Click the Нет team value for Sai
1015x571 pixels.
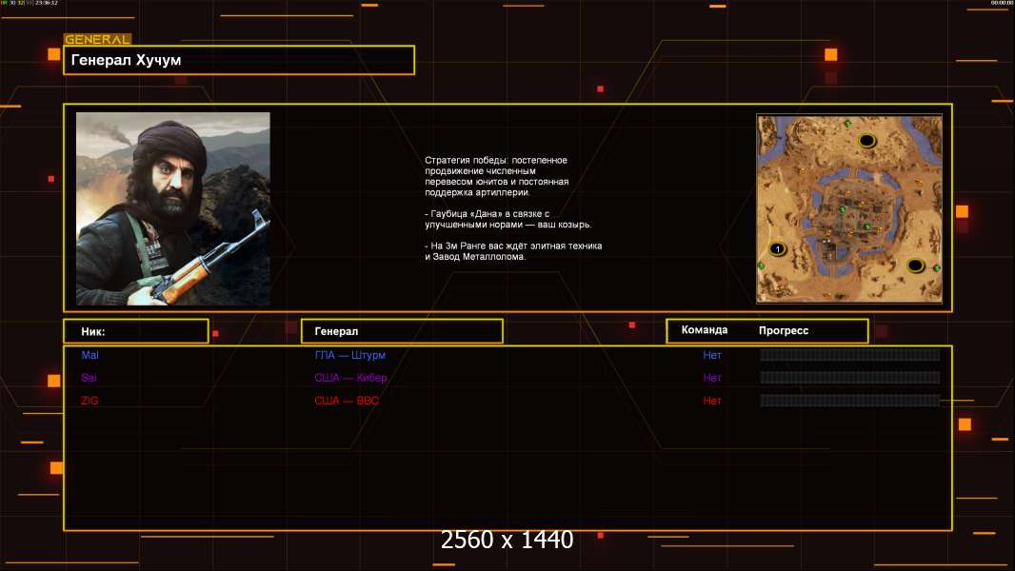[712, 378]
